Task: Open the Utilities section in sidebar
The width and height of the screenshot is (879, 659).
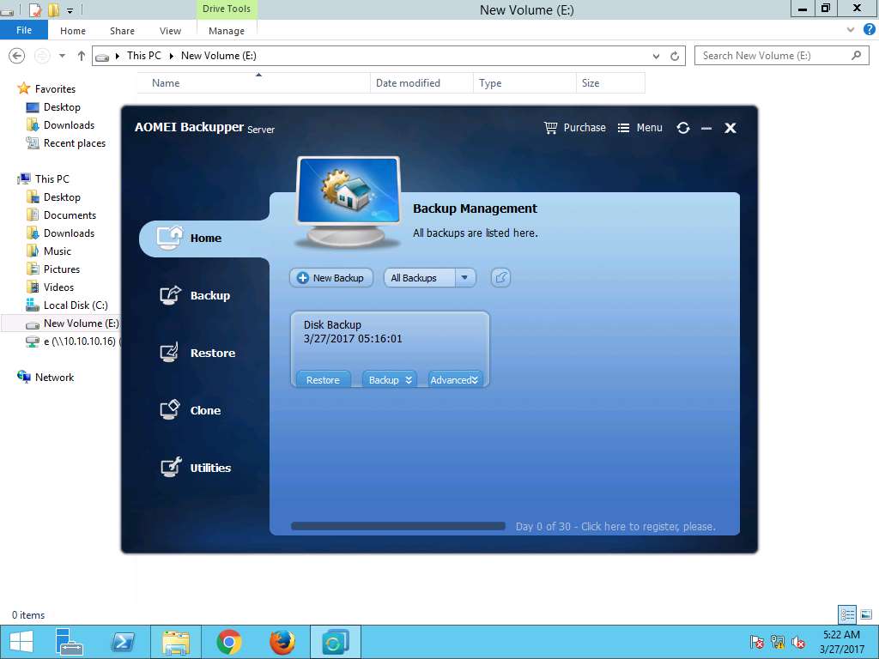Action: tap(196, 468)
